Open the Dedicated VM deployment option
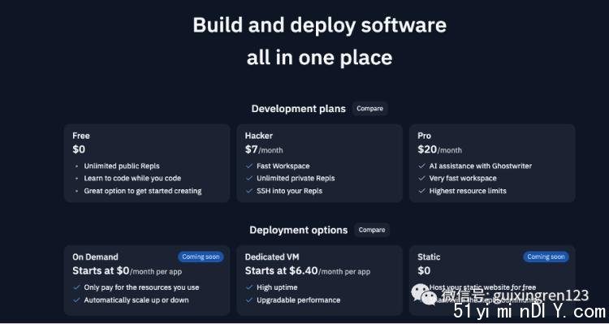 pyautogui.click(x=319, y=280)
